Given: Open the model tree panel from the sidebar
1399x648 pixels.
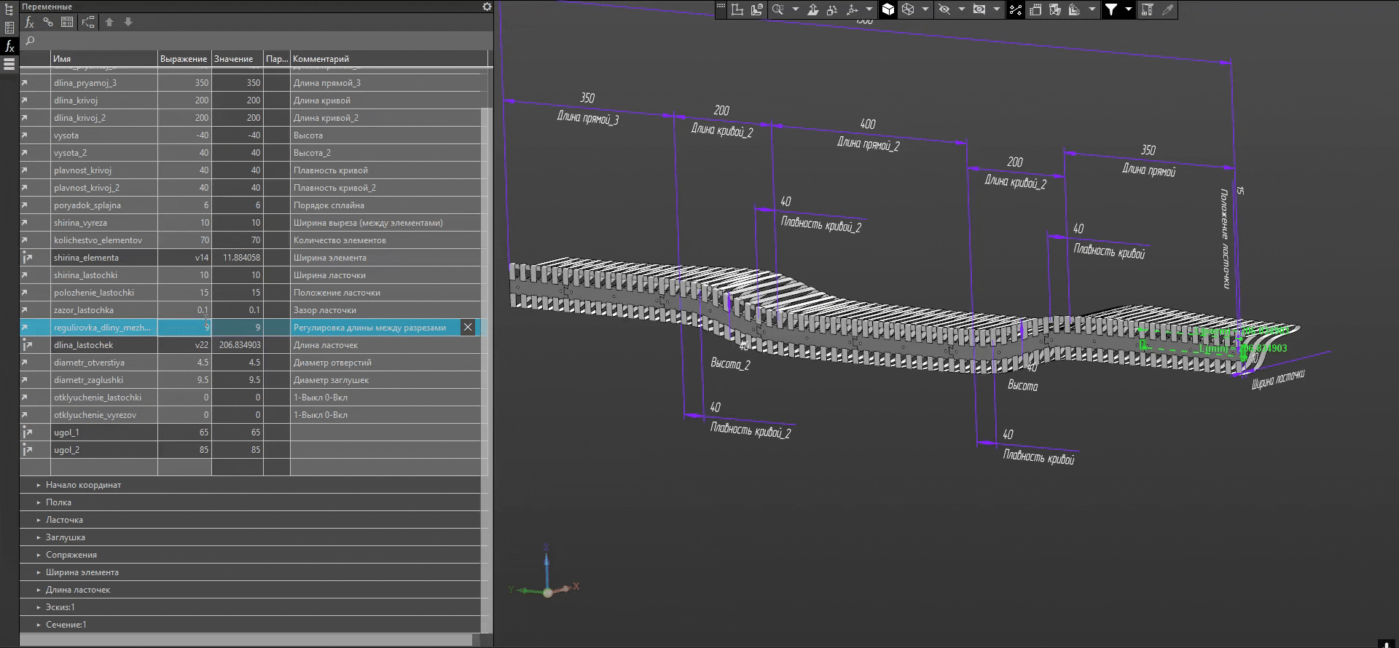Looking at the screenshot, I should [9, 9].
